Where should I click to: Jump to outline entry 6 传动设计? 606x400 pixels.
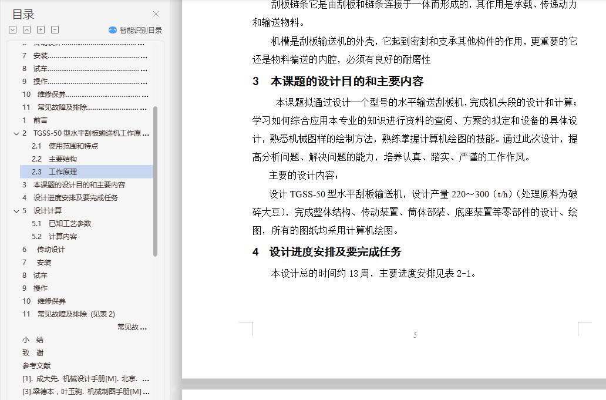pyautogui.click(x=43, y=249)
